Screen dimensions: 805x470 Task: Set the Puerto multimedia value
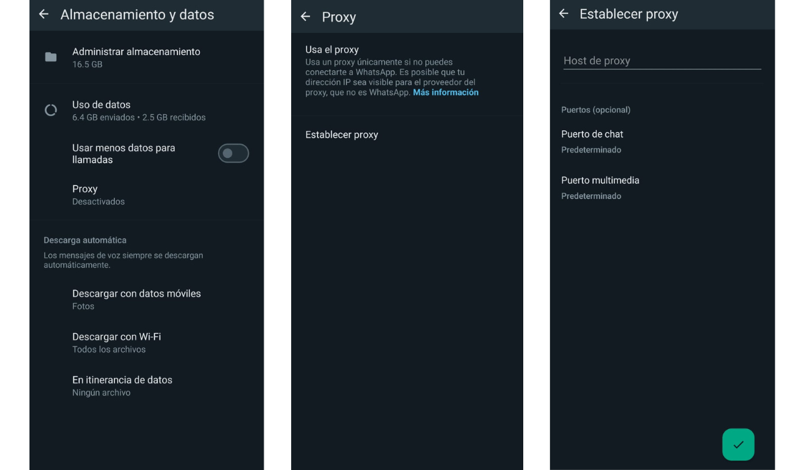click(x=600, y=187)
